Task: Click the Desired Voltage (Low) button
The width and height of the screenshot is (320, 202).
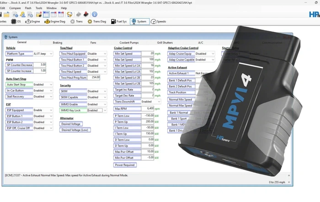Action: click(x=75, y=130)
